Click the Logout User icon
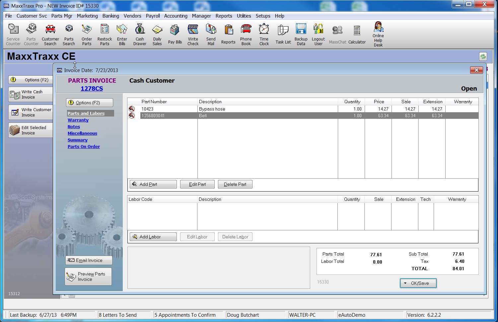Image resolution: width=498 pixels, height=322 pixels. 318,34
